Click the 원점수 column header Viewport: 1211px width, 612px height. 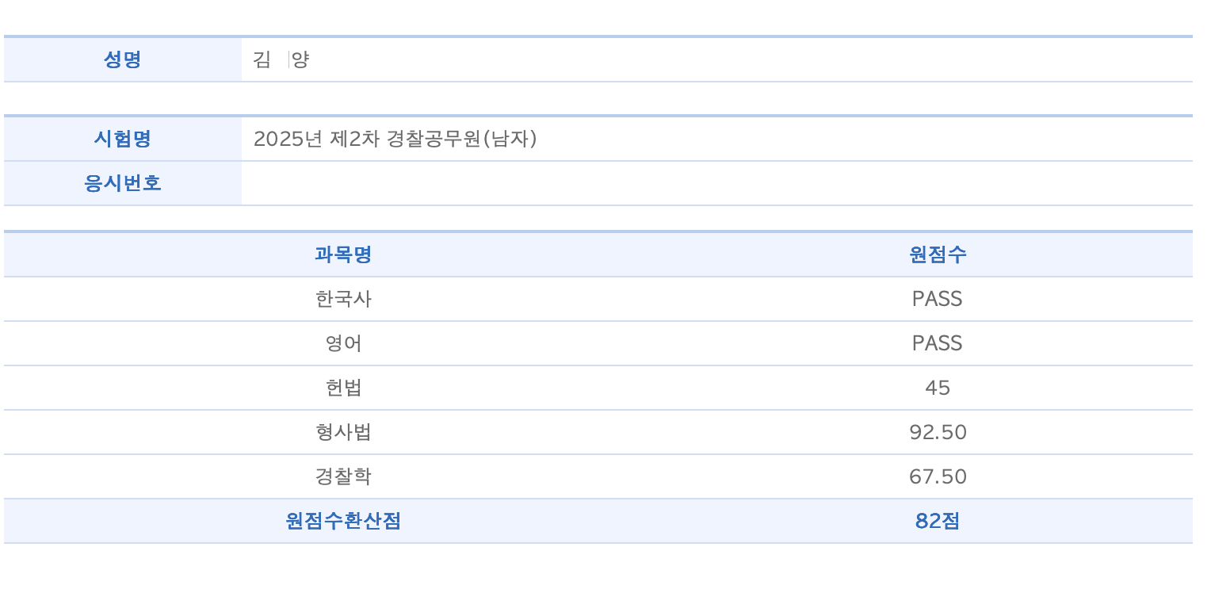(x=938, y=254)
